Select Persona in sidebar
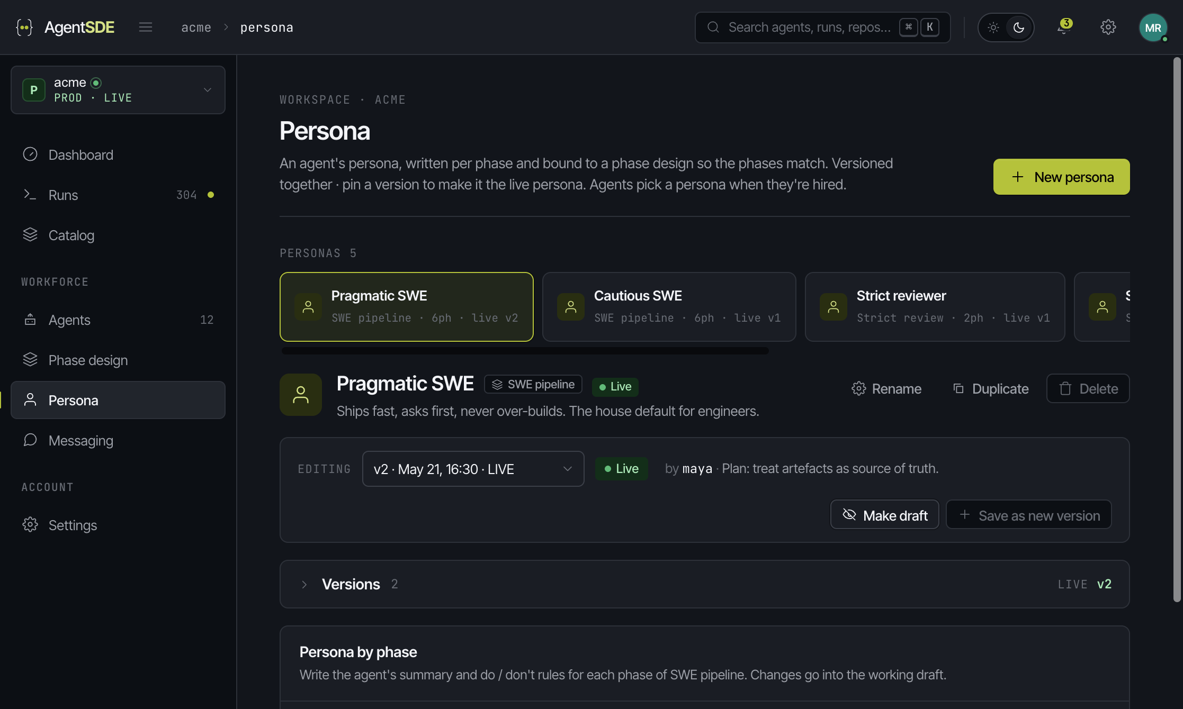This screenshot has height=709, width=1183. click(118, 400)
